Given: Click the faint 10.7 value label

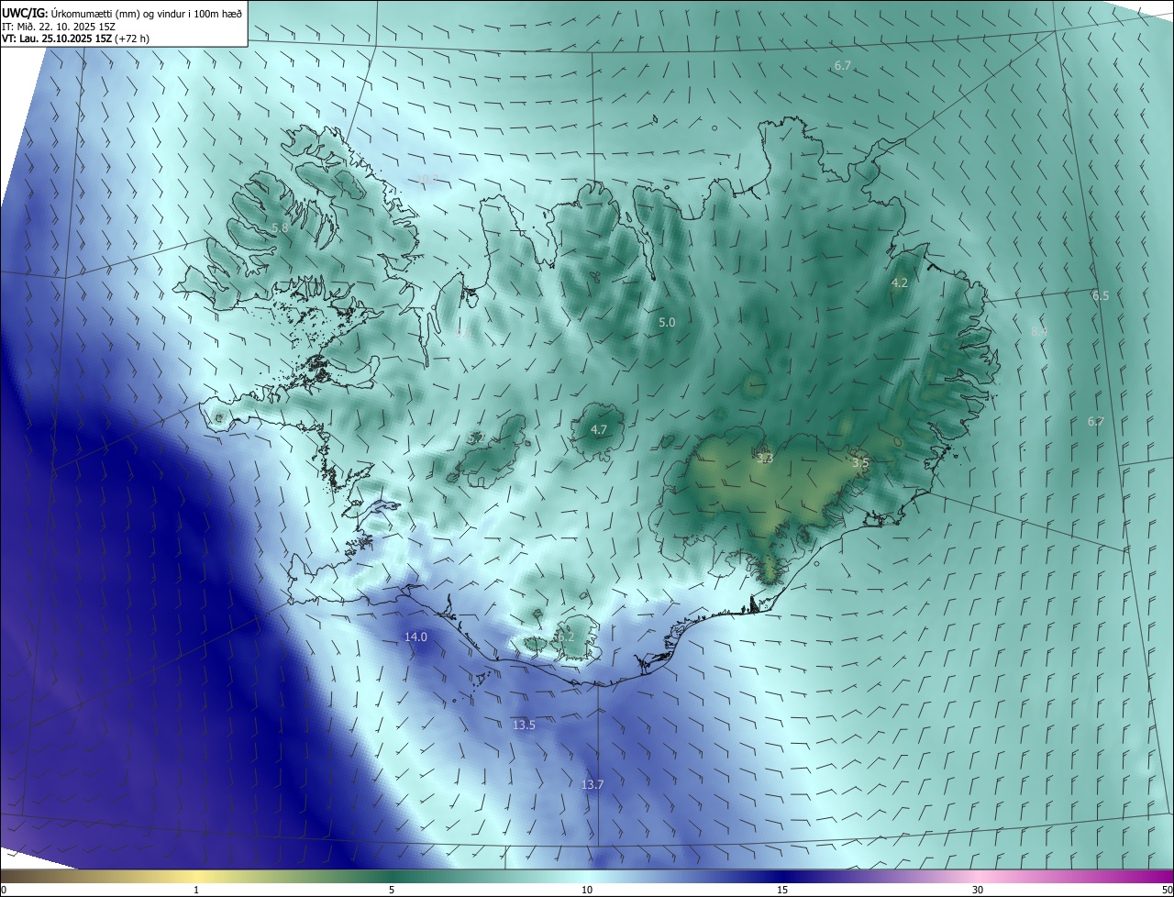Looking at the screenshot, I should (428, 180).
